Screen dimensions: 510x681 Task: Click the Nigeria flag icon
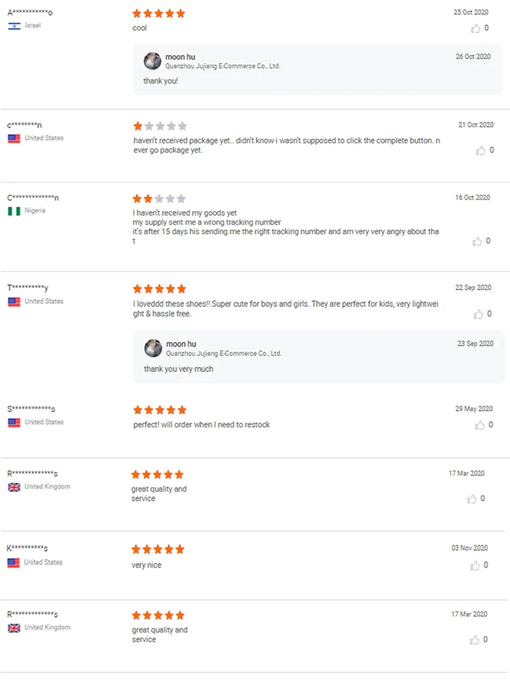click(14, 211)
